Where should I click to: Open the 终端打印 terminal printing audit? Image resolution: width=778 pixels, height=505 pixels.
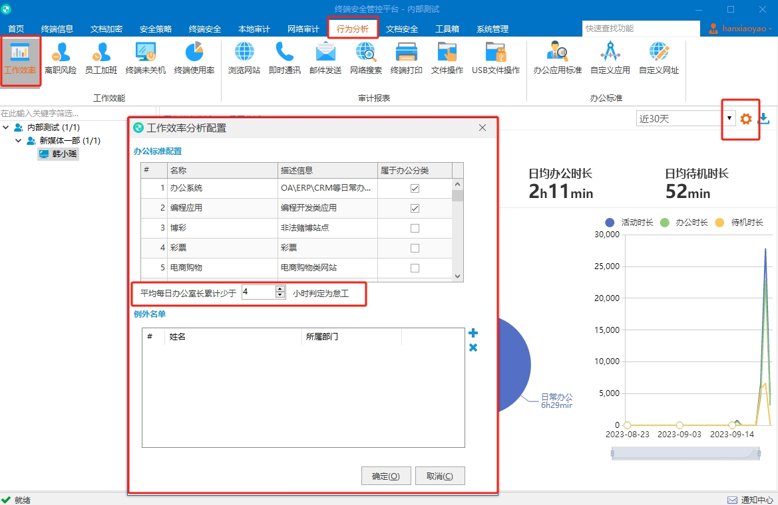[407, 59]
